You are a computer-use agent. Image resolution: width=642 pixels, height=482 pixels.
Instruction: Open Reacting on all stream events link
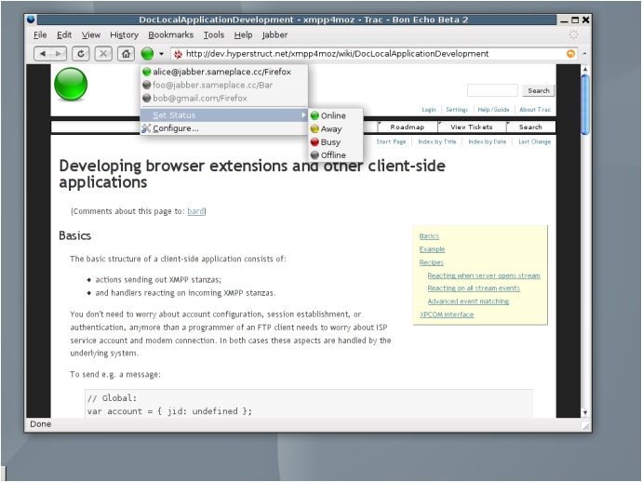pos(474,288)
